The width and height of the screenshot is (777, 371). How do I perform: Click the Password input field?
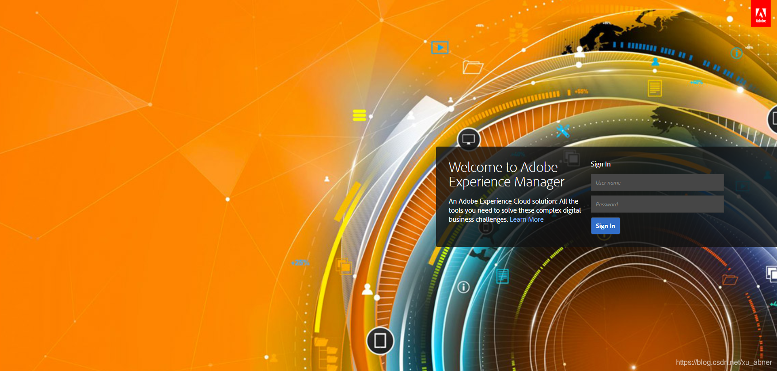coord(657,204)
